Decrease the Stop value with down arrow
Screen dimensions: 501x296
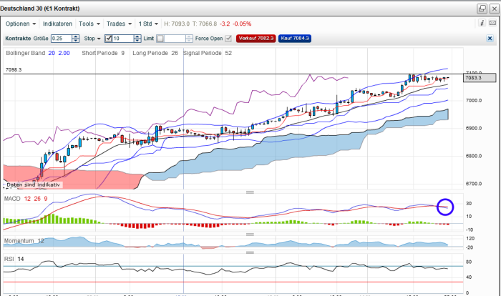pos(137,41)
